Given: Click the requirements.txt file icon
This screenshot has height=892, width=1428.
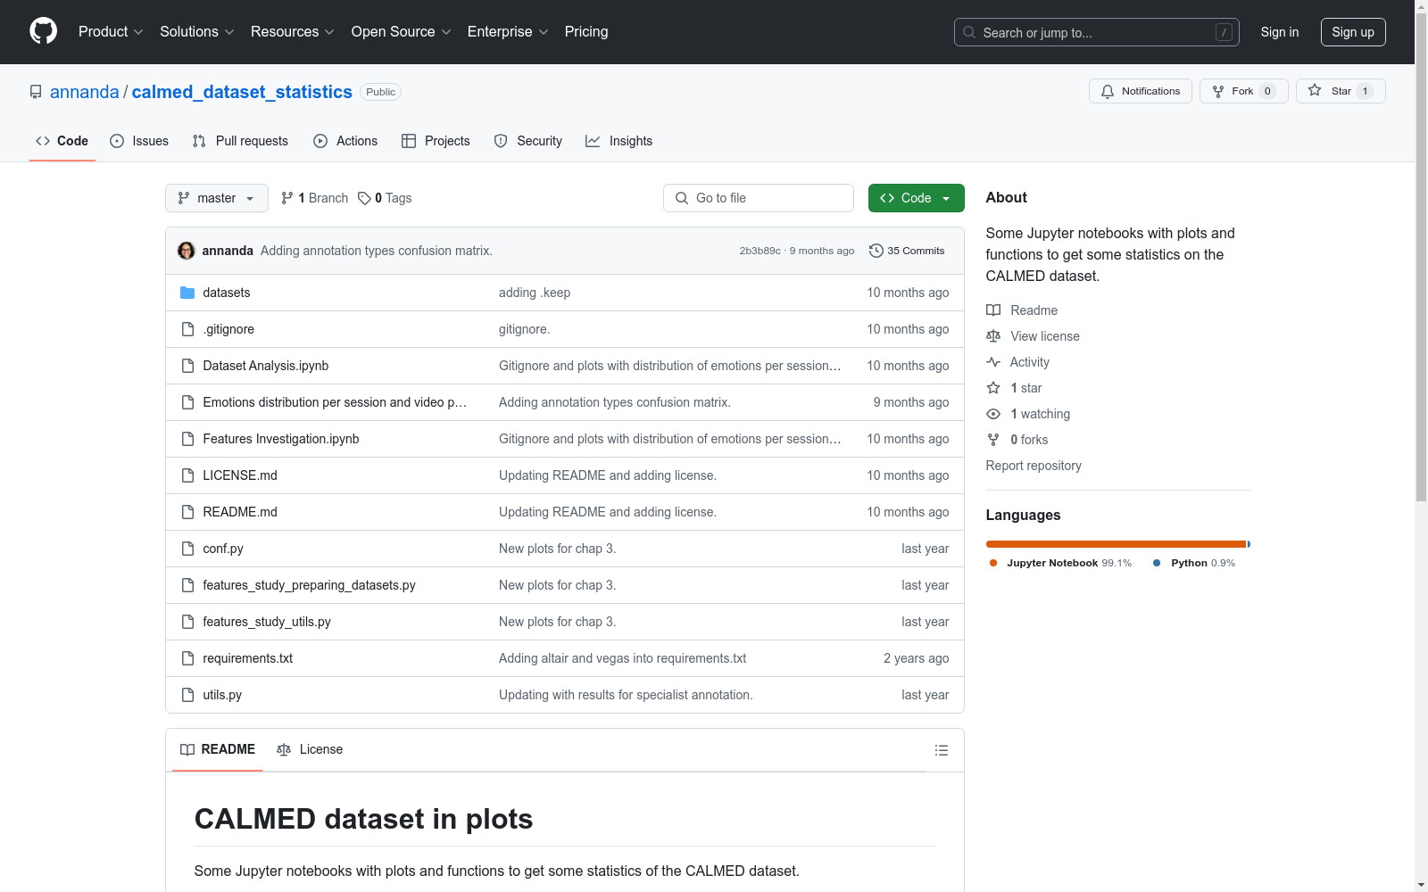Looking at the screenshot, I should tap(187, 658).
